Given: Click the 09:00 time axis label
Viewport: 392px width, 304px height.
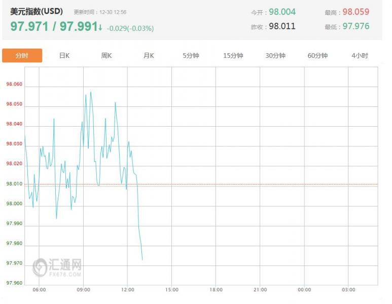Looking at the screenshot, I should point(84,290).
